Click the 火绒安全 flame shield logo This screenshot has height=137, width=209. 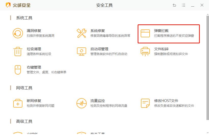pyautogui.click(x=8, y=5)
